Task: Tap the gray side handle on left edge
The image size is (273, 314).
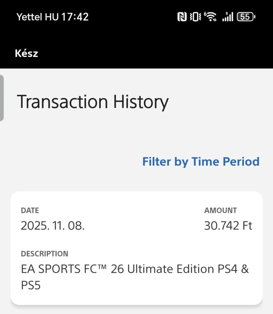Action: [x=2, y=98]
